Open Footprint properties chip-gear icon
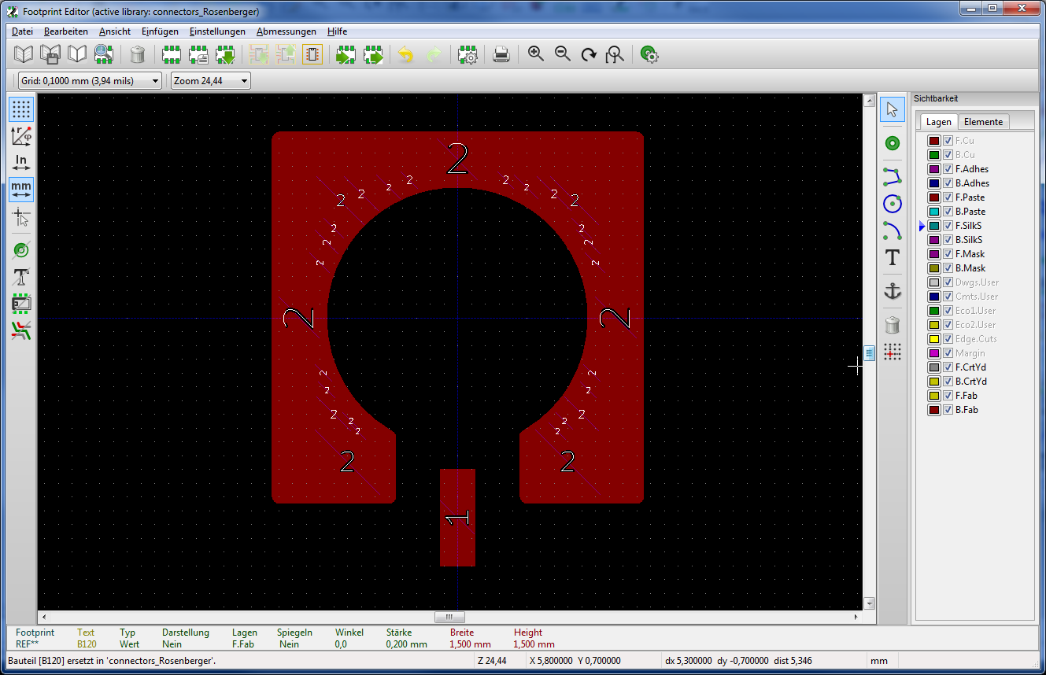 pos(468,54)
